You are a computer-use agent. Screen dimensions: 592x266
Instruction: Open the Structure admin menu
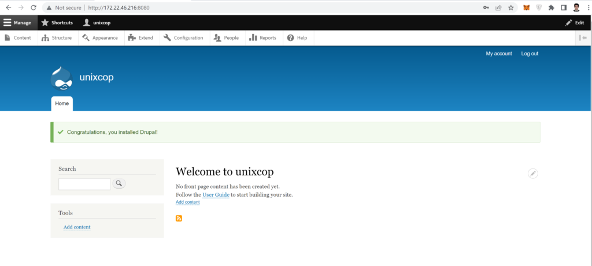pyautogui.click(x=57, y=38)
